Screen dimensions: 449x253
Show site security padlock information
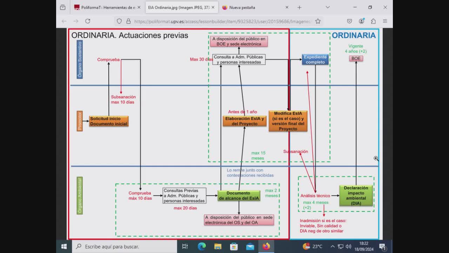[128, 21]
